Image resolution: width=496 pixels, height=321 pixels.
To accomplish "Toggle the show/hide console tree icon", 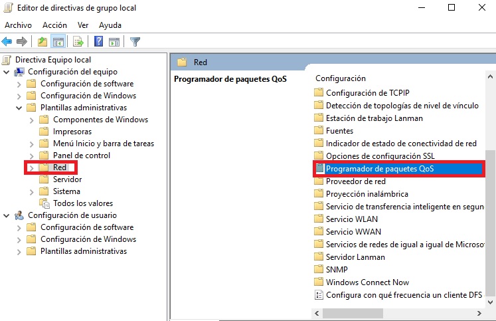I will pos(58,42).
